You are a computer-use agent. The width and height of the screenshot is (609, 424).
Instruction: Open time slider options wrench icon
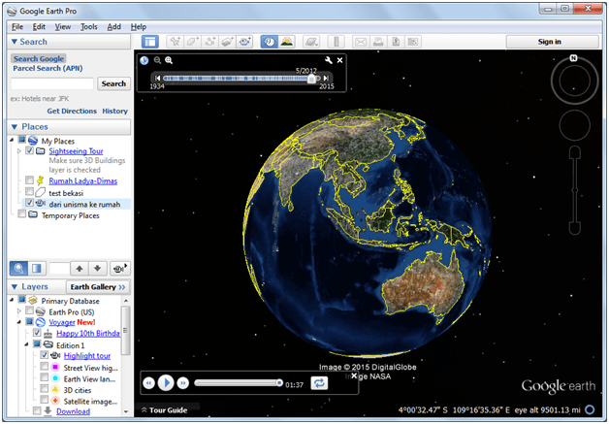pos(328,60)
